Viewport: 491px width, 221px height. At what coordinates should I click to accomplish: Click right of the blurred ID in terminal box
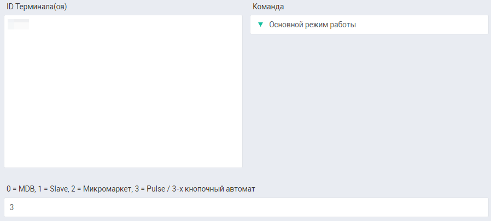82,24
